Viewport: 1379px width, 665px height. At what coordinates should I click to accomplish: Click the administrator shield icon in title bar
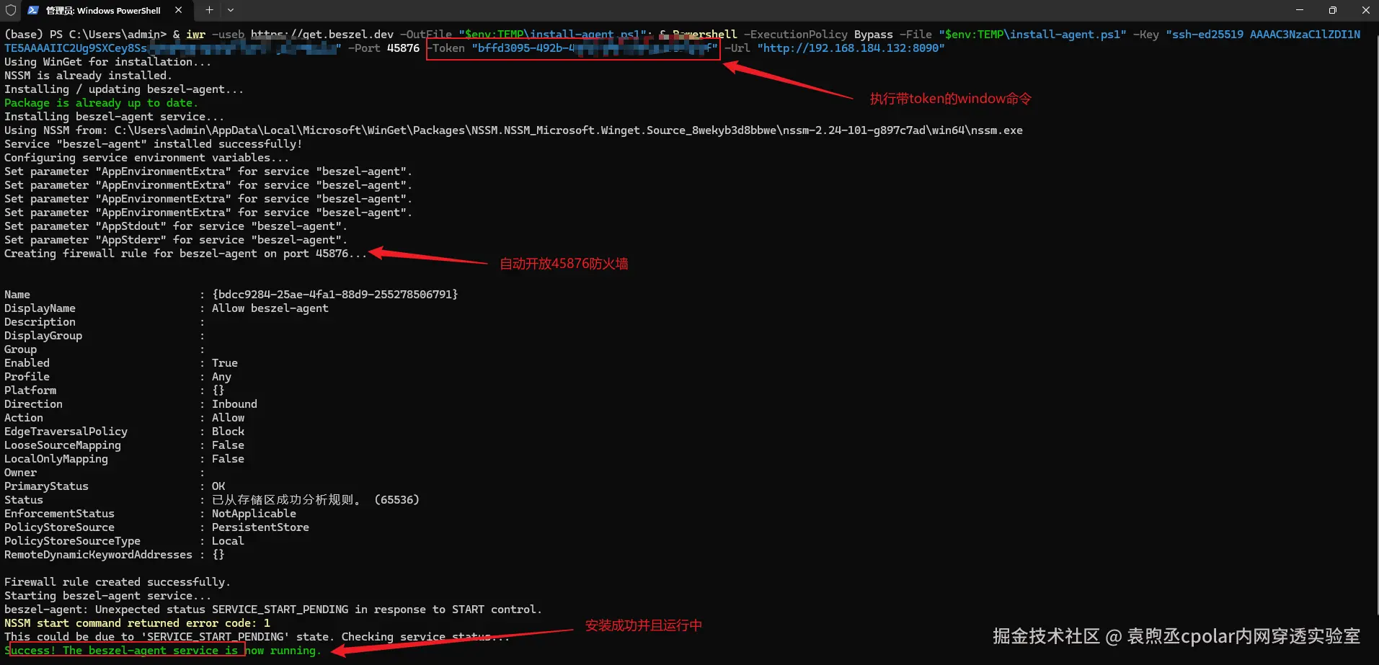tap(11, 10)
